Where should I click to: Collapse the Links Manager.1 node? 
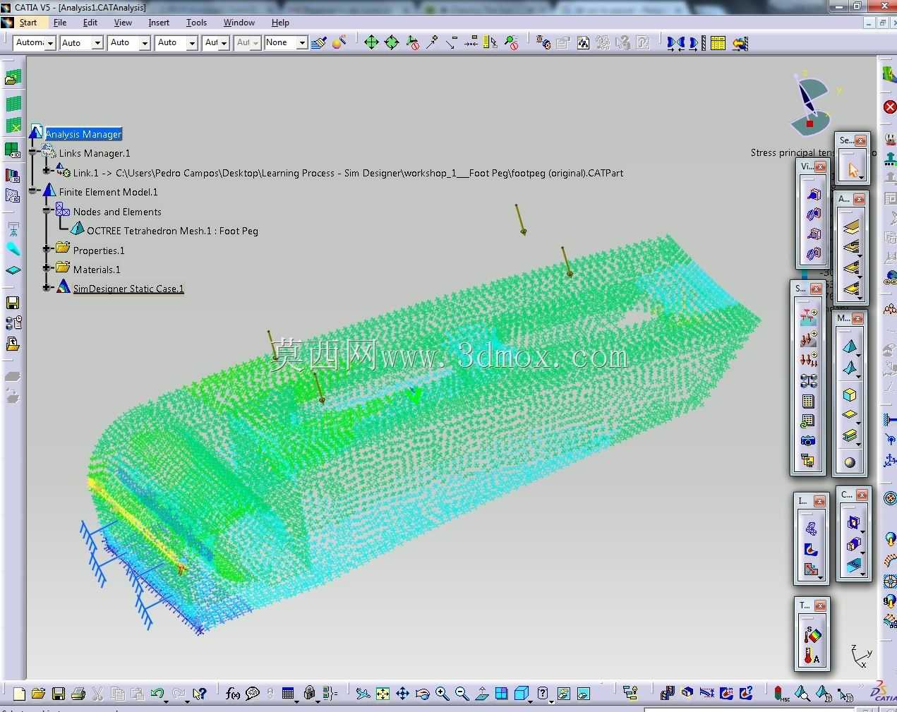pos(33,152)
